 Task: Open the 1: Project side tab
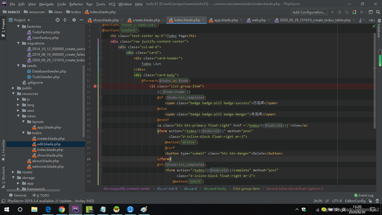click(x=3, y=27)
